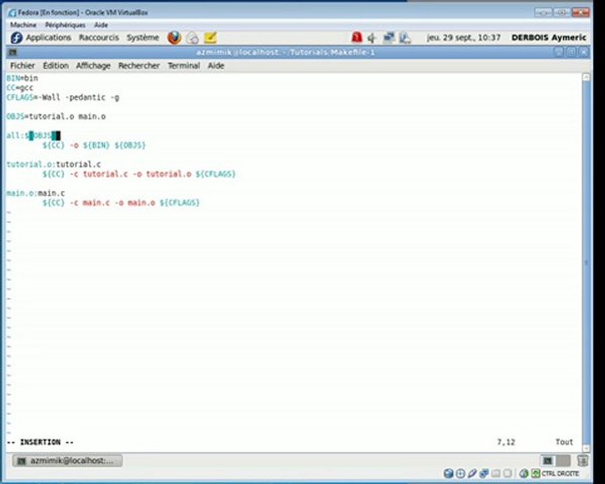Screen dimensions: 605x484
Task: Maximize the terminal window
Action: 571,52
